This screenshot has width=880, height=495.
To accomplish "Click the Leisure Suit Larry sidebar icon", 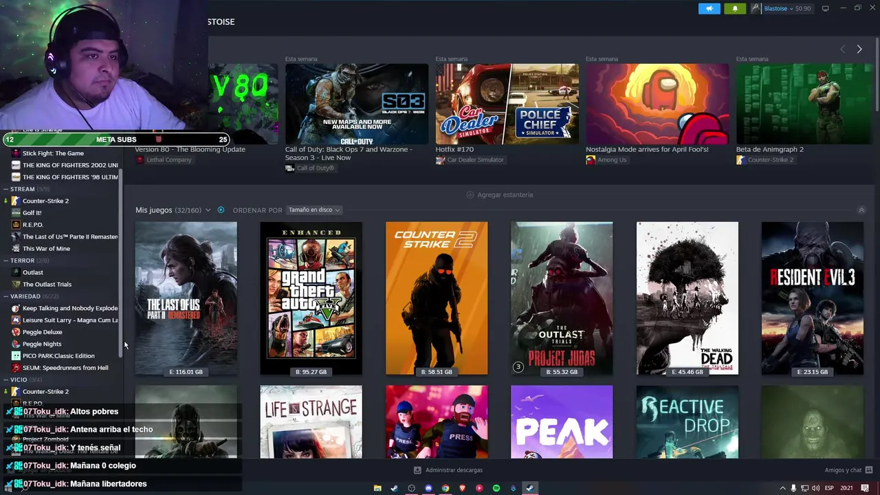I will point(16,320).
